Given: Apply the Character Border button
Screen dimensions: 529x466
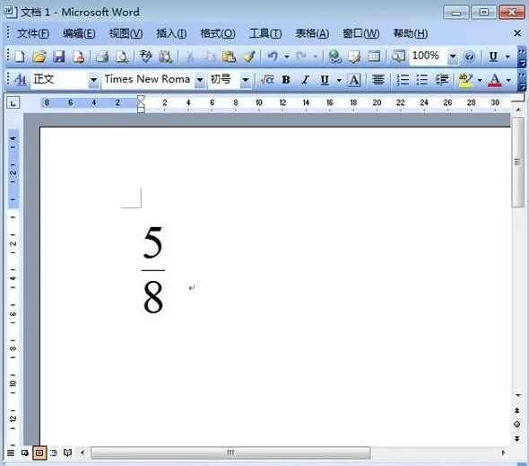Looking at the screenshot, I should (x=354, y=80).
